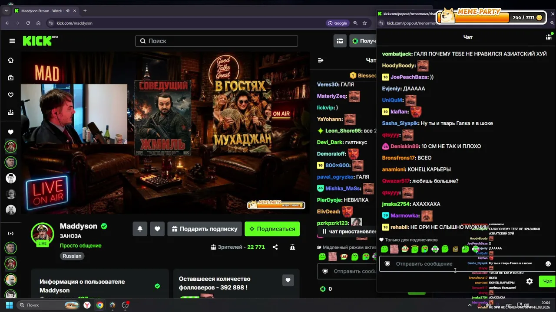Open the Kick sidebar hamburger menu

click(x=12, y=41)
